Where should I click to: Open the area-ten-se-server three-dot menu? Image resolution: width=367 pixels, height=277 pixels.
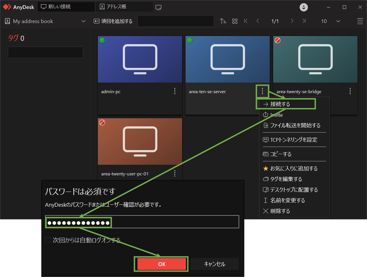pos(262,91)
